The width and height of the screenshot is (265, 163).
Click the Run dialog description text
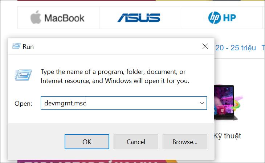coord(115,76)
